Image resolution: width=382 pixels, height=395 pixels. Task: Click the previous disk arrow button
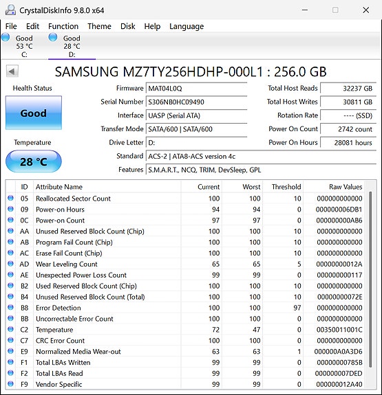pyautogui.click(x=12, y=71)
